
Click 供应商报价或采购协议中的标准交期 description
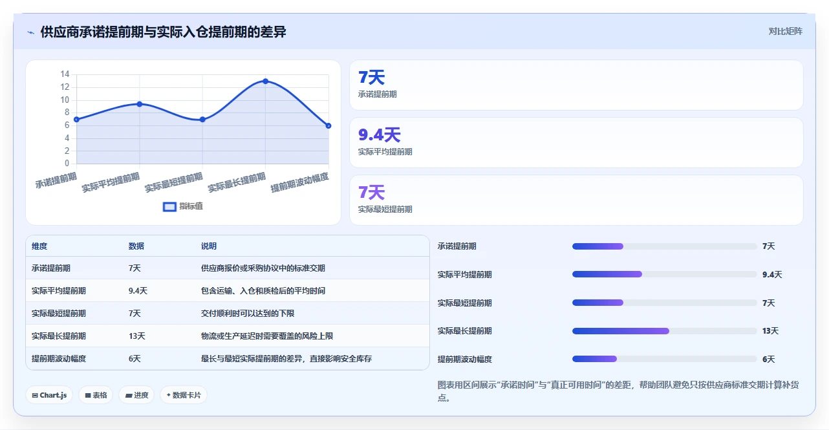263,268
